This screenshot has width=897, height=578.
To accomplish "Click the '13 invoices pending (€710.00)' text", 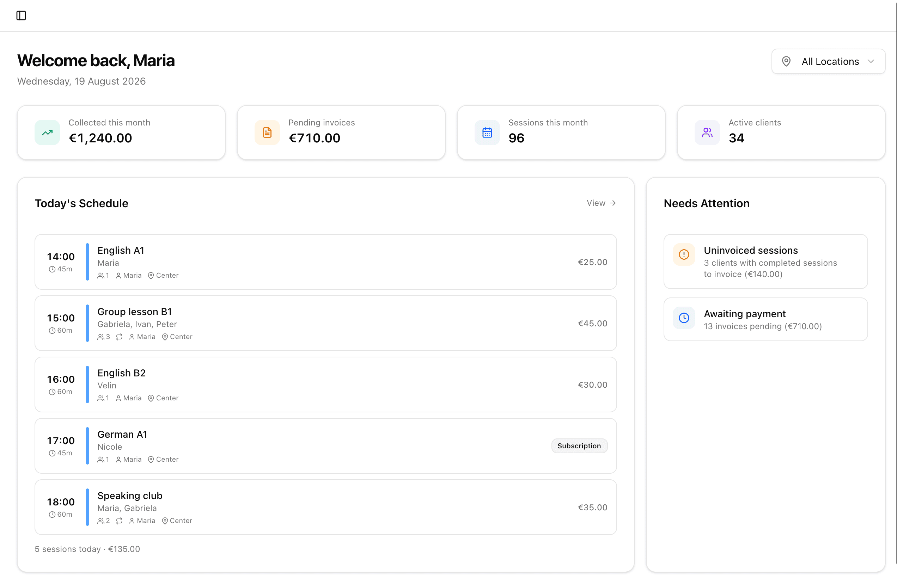I will point(763,326).
